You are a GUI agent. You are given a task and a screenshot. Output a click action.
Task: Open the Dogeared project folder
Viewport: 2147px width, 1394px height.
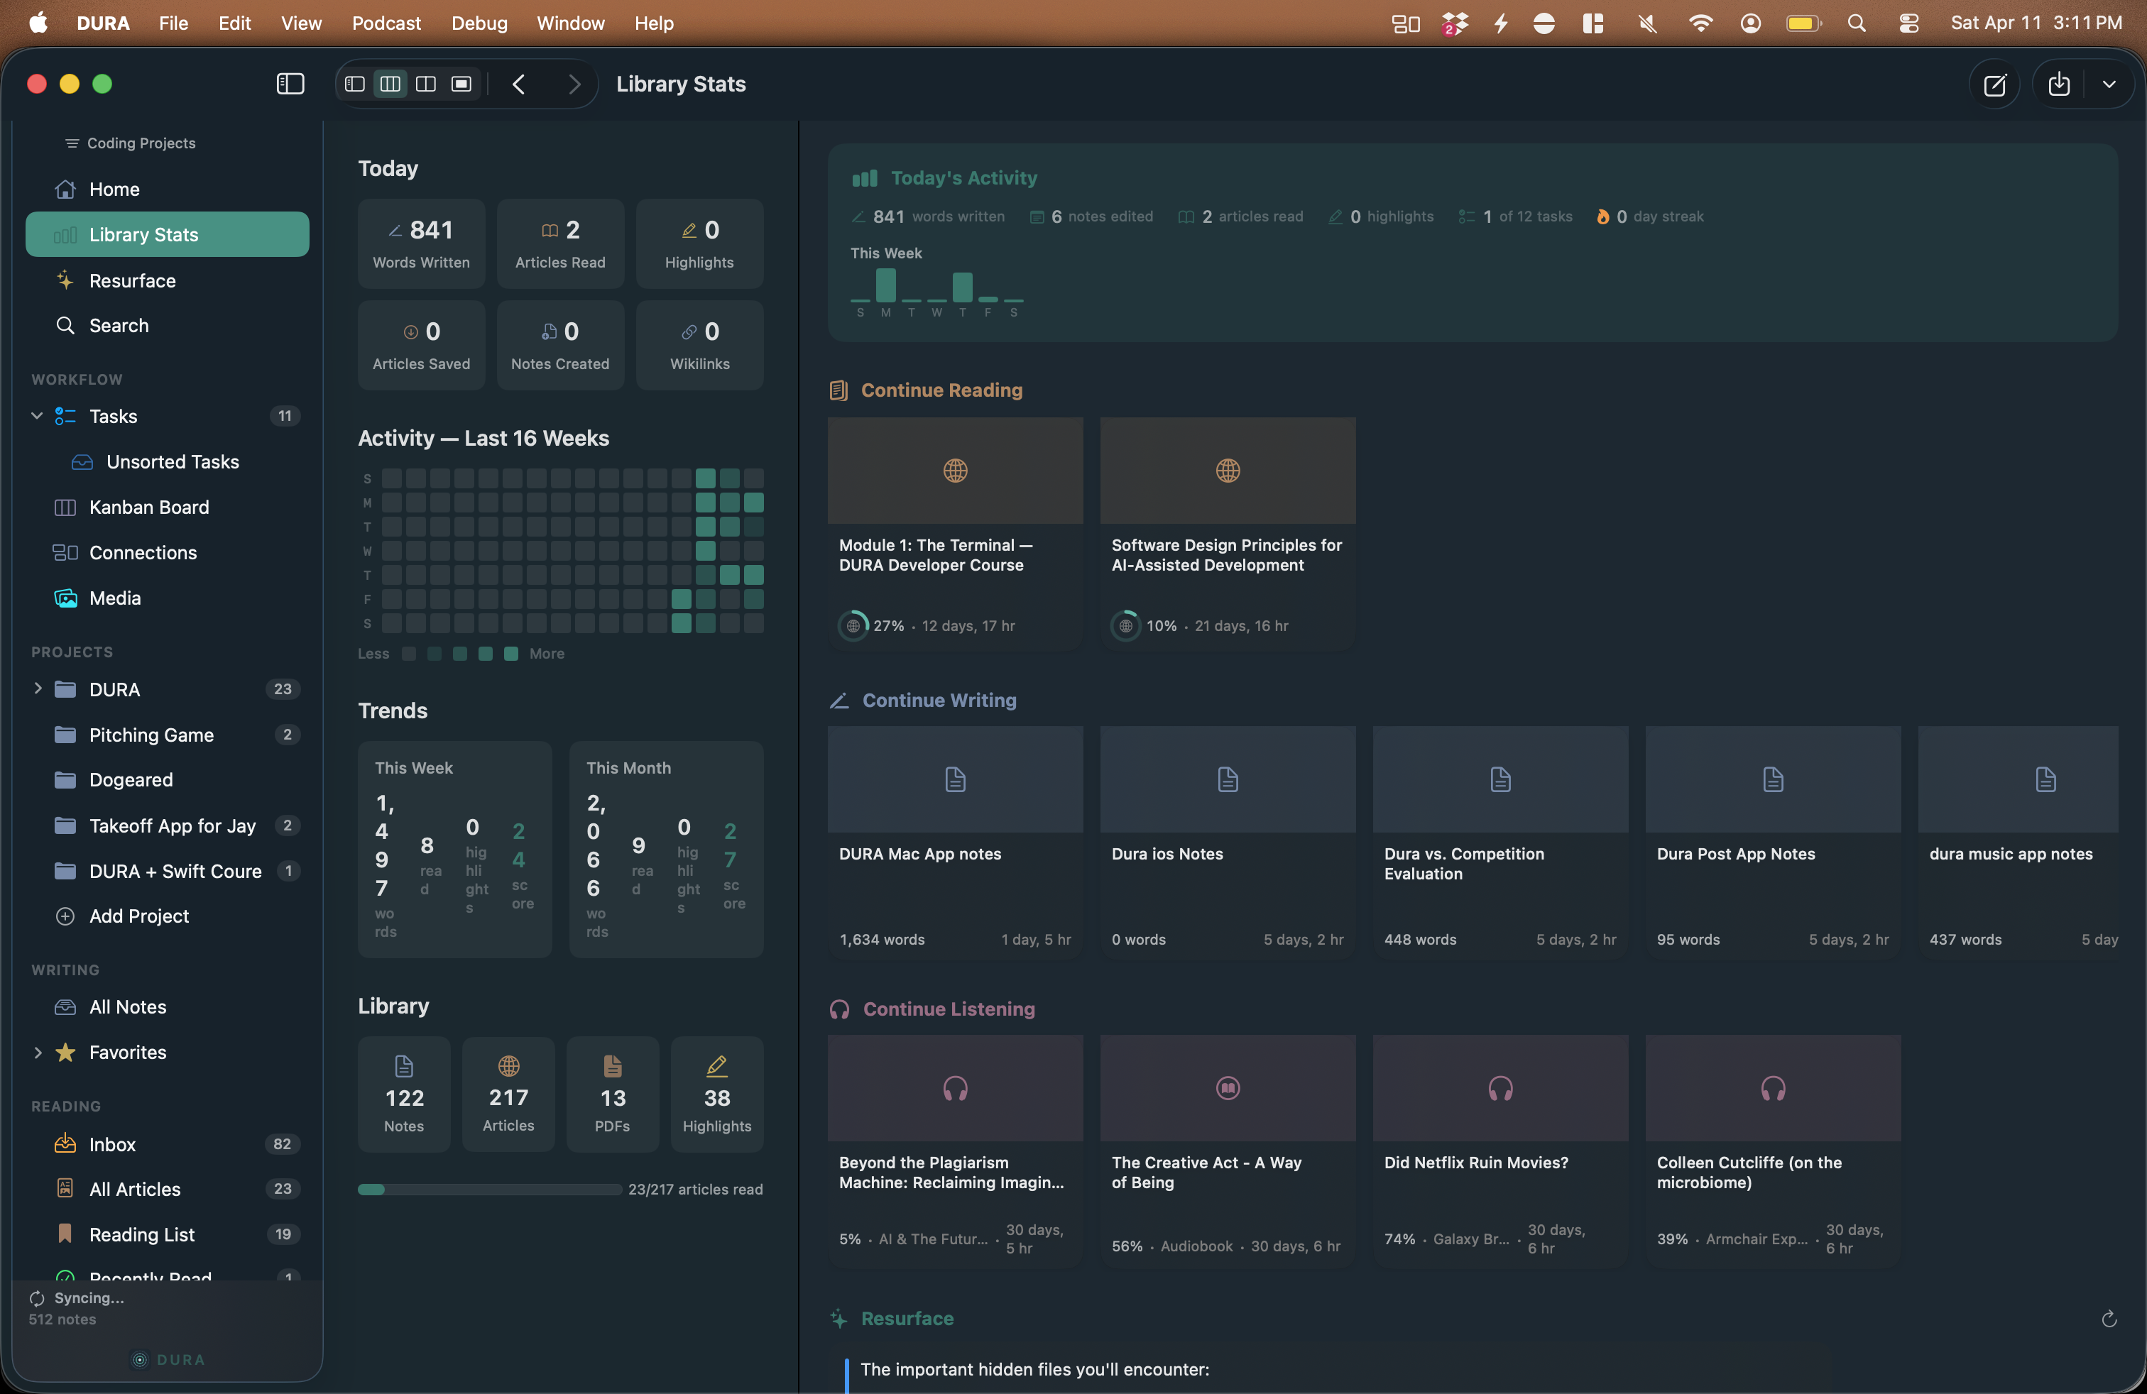tap(167, 780)
